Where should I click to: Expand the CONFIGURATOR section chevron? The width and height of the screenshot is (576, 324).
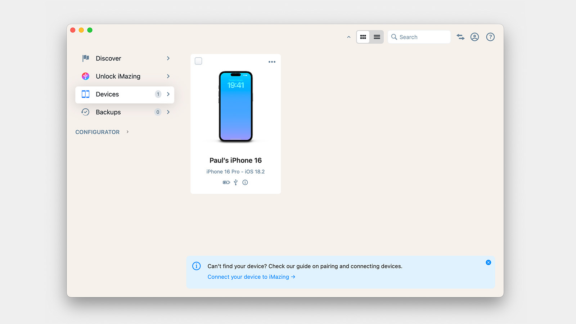pyautogui.click(x=127, y=132)
